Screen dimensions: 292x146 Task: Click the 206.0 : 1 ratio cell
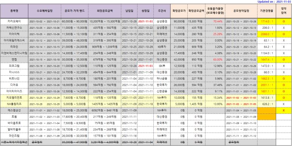[266, 28]
